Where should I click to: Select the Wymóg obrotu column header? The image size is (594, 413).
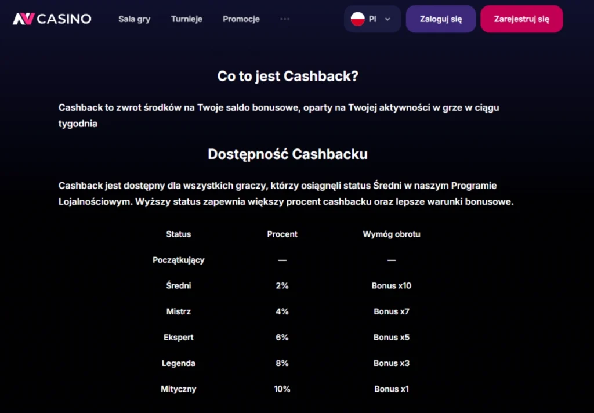(392, 234)
